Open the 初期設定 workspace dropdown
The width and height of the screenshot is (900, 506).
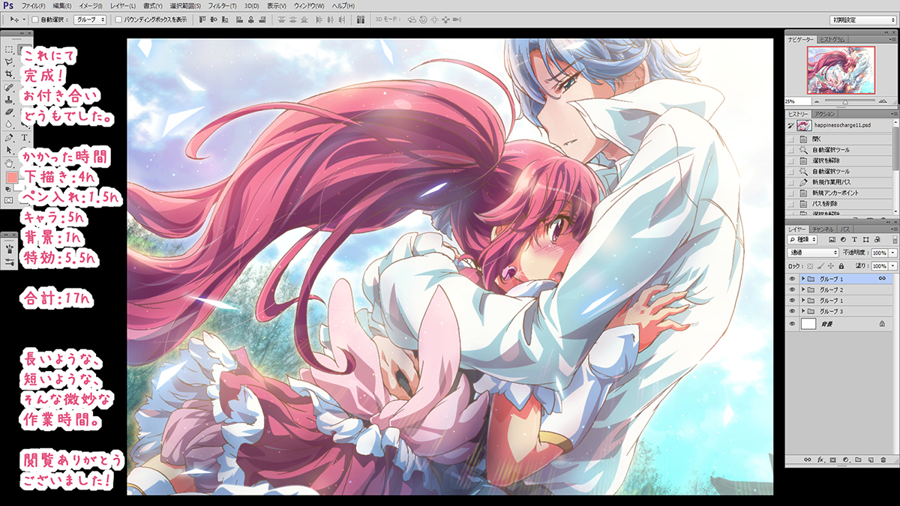coord(862,19)
